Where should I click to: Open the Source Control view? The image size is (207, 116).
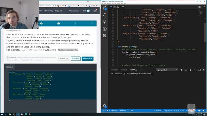click(105, 22)
